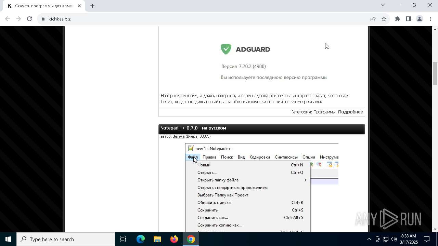
Task: Open the Программы category link
Action: pos(324,112)
